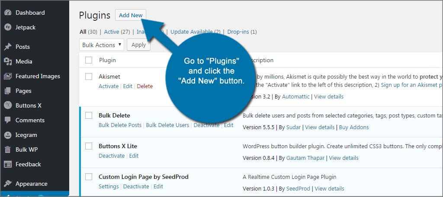
Task: Click Edit under Bulk Delete
Action: [x=228, y=125]
